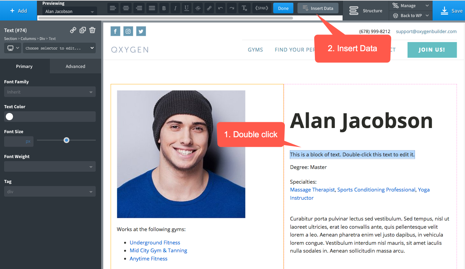465x269 pixels.
Task: Click the Degree: Master text
Action: (x=308, y=167)
